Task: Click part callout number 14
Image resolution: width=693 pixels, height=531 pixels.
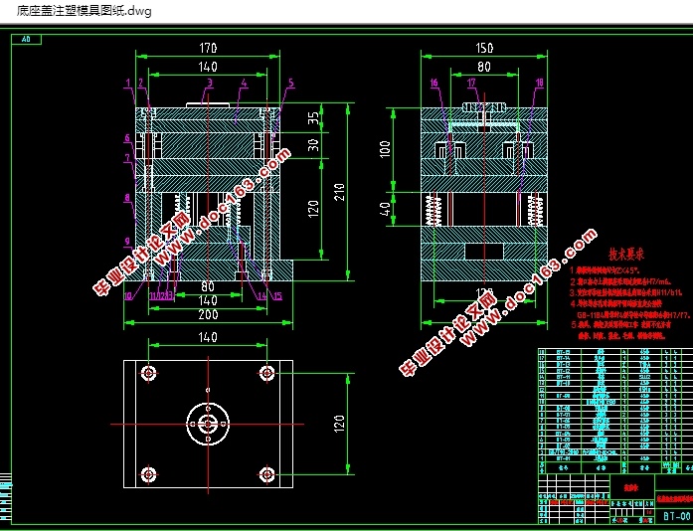Action: coord(262,296)
